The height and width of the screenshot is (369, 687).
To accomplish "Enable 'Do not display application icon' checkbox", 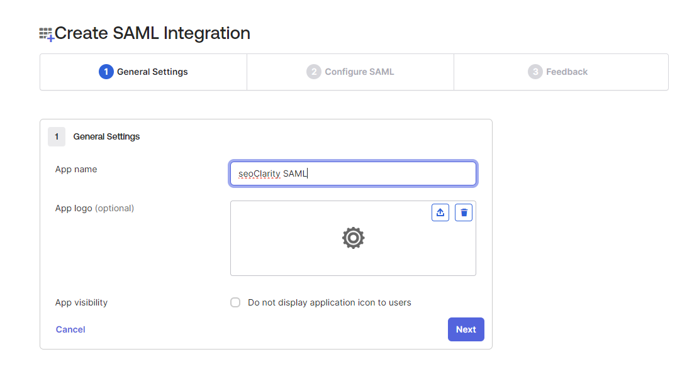I will [235, 302].
